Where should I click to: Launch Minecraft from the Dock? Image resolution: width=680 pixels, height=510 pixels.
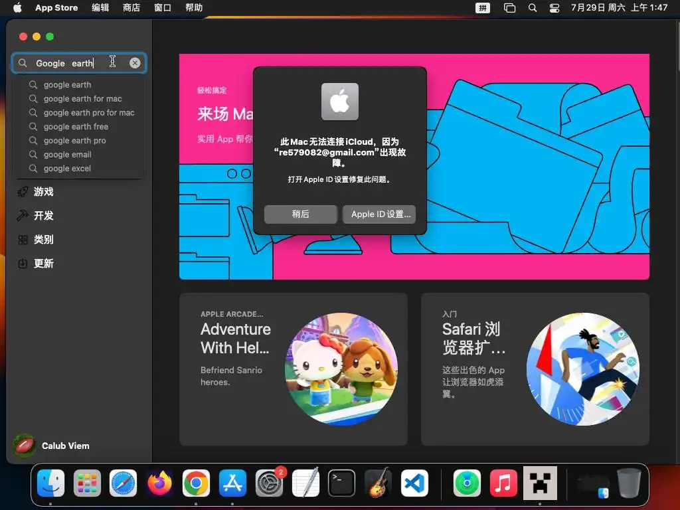540,483
